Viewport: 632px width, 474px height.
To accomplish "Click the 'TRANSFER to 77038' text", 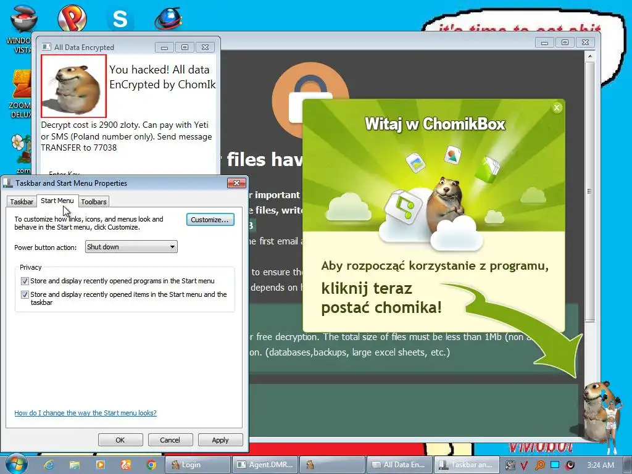I will click(78, 148).
